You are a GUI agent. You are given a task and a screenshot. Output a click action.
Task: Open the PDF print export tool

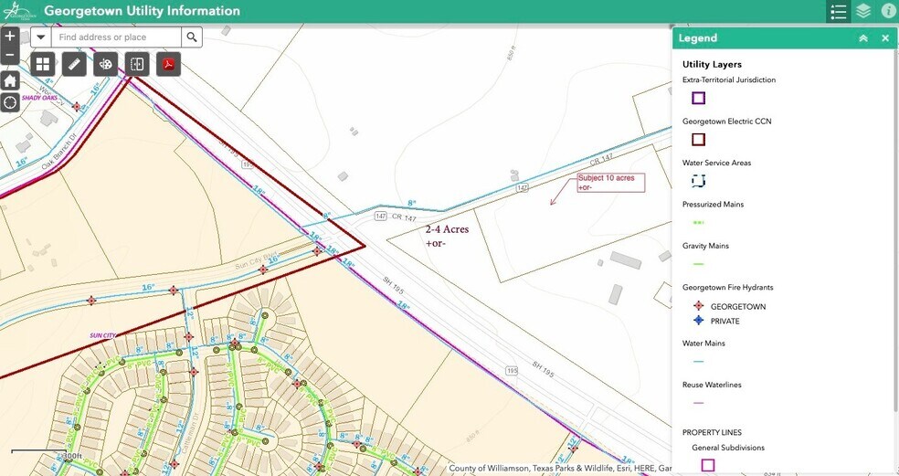[x=169, y=64]
